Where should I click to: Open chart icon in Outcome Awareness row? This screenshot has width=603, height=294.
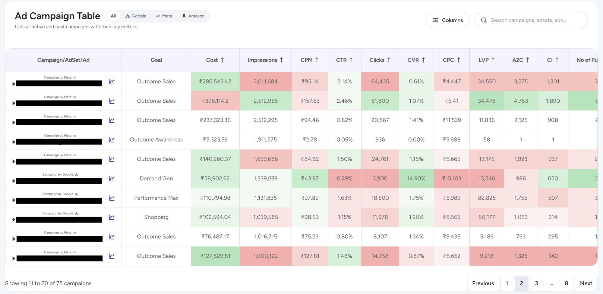[x=112, y=140]
